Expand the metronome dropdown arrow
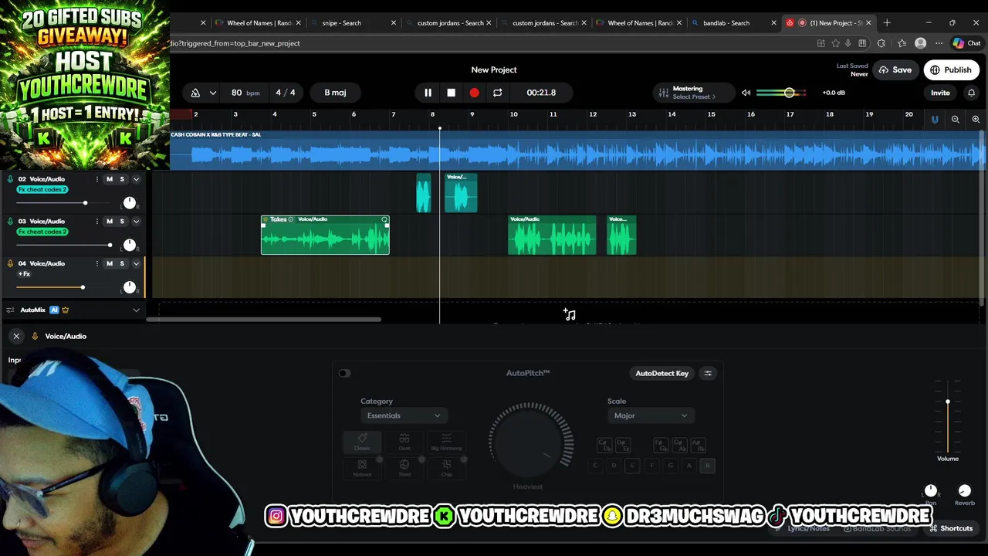 click(212, 93)
